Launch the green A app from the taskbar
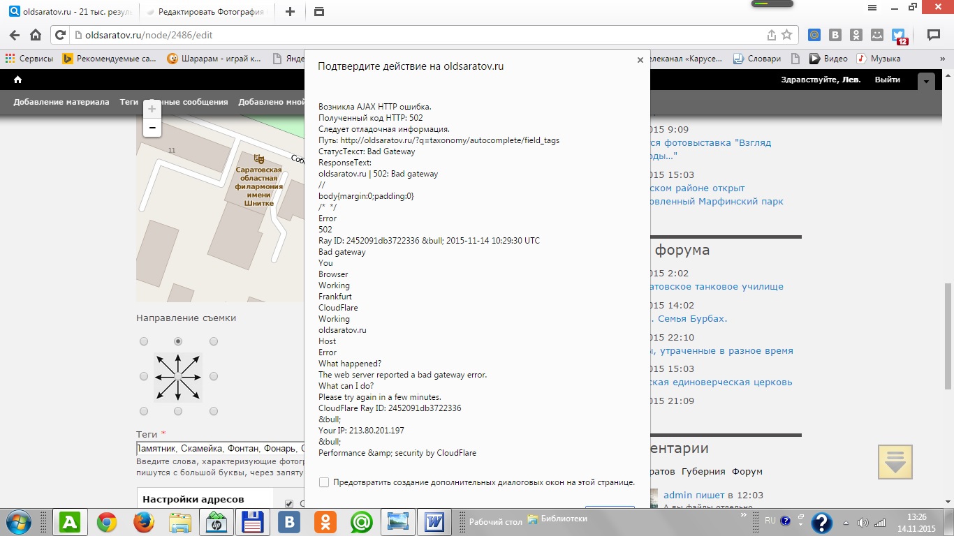Screen dimensions: 954x536 tap(69, 522)
